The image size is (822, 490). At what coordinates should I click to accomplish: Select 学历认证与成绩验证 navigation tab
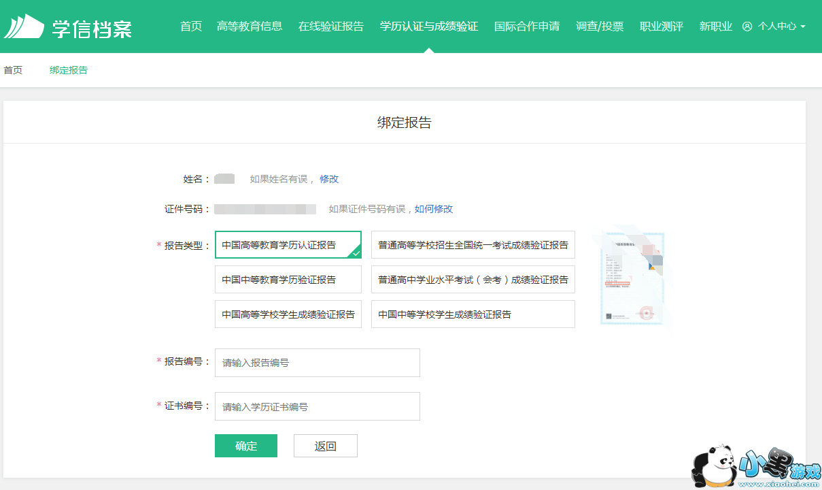429,27
